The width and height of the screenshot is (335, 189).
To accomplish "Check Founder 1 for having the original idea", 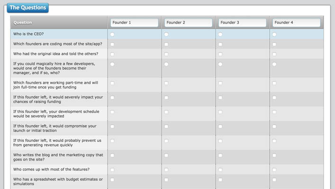I will (112, 54).
